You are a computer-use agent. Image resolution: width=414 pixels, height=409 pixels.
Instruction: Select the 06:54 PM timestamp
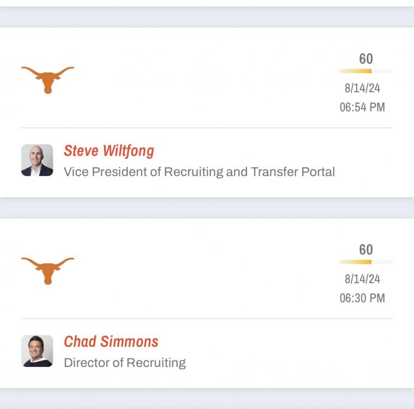click(362, 107)
